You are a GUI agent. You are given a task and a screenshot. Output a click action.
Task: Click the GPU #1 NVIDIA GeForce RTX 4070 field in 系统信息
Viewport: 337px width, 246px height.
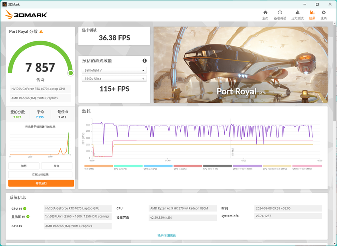[77, 208]
